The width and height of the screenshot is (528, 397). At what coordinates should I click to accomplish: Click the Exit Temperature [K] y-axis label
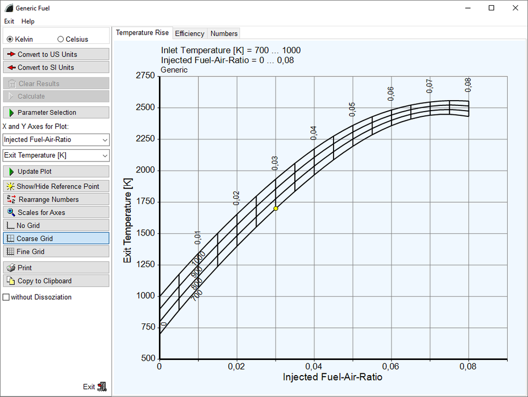[x=127, y=220]
